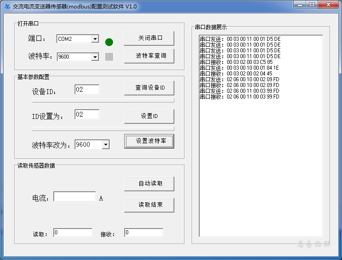Open the 波特率改为 dropdown
342x260 pixels.
click(106, 145)
